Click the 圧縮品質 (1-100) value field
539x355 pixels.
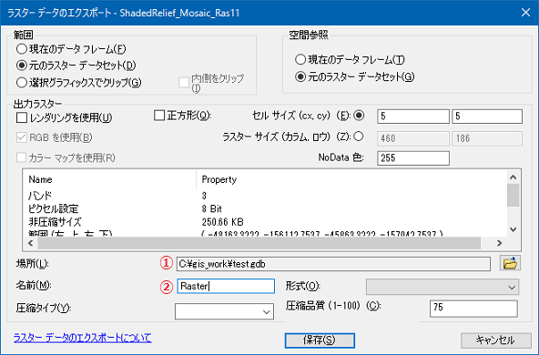[x=473, y=309]
